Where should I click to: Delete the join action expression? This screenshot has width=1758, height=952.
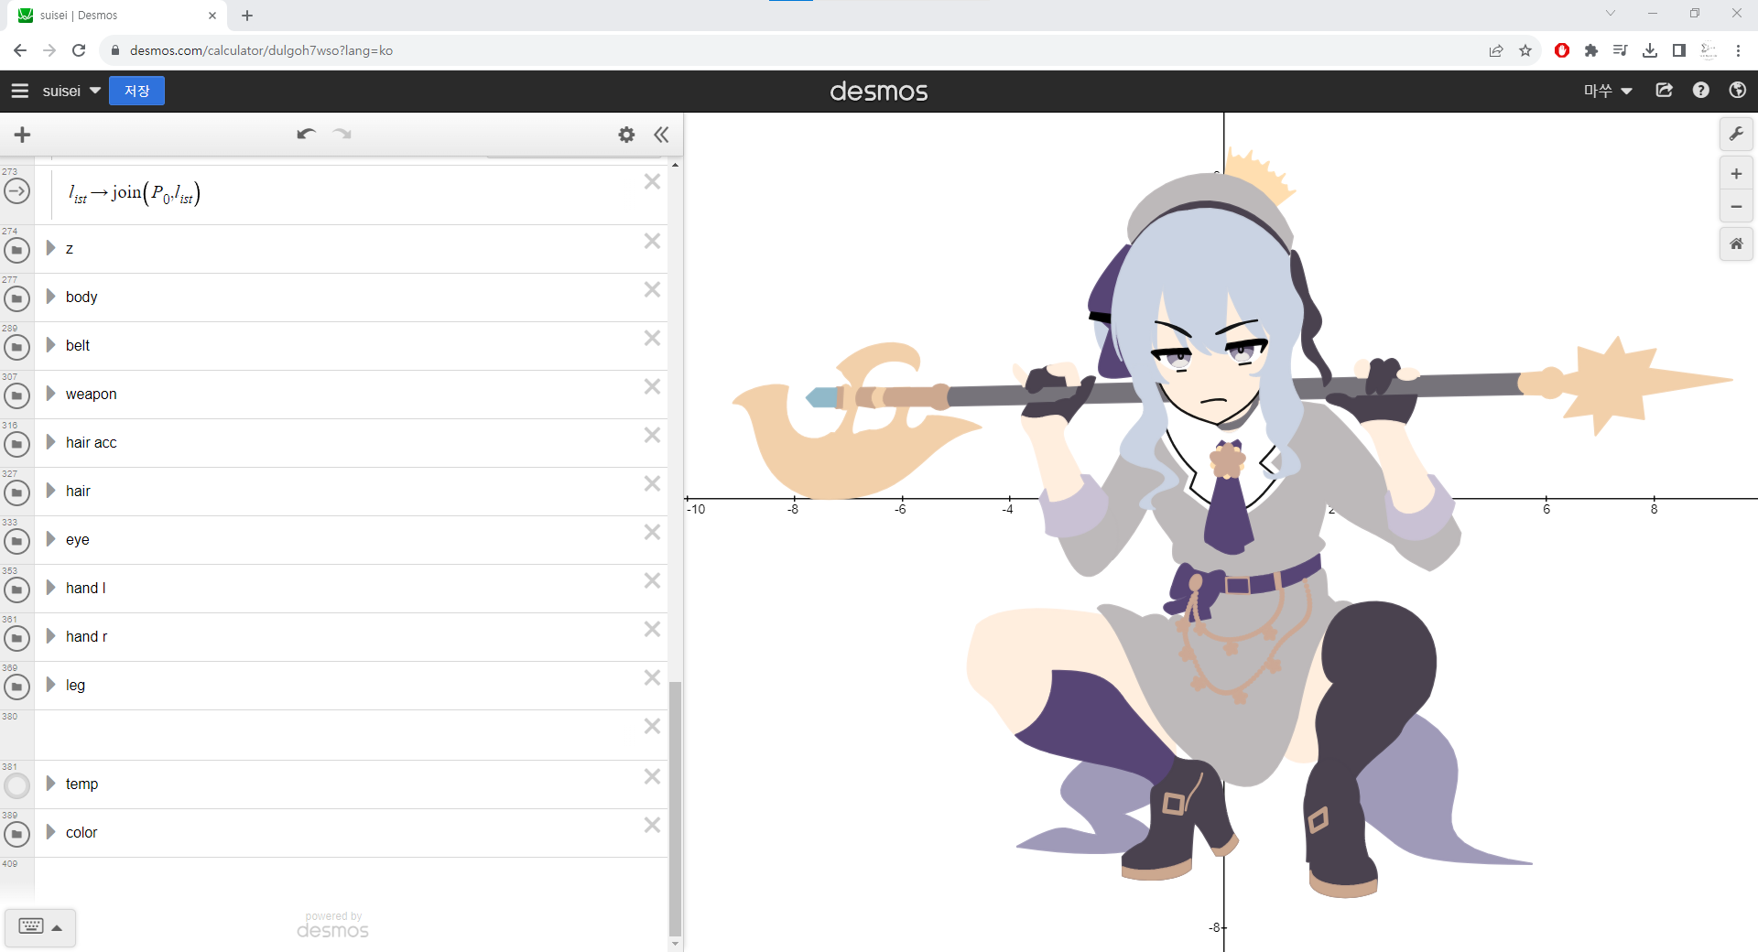(652, 181)
